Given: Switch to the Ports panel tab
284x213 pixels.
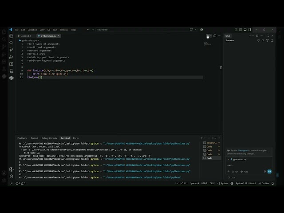Looking at the screenshot, I should [76, 138].
